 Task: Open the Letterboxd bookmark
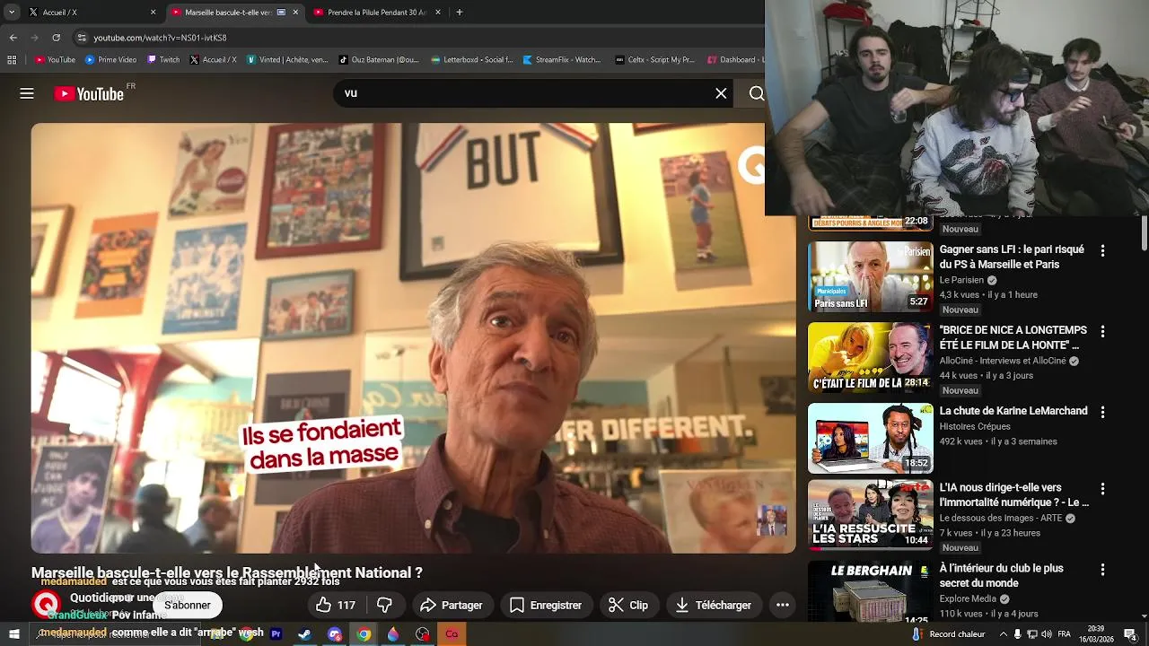click(471, 60)
